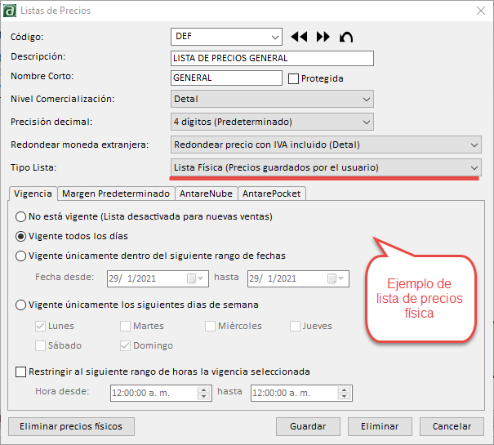Choose 'Vigente únicamente los siguientes días de semana'

(x=22, y=305)
